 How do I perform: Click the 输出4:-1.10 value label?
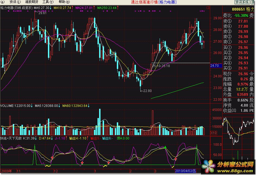pos(79,138)
